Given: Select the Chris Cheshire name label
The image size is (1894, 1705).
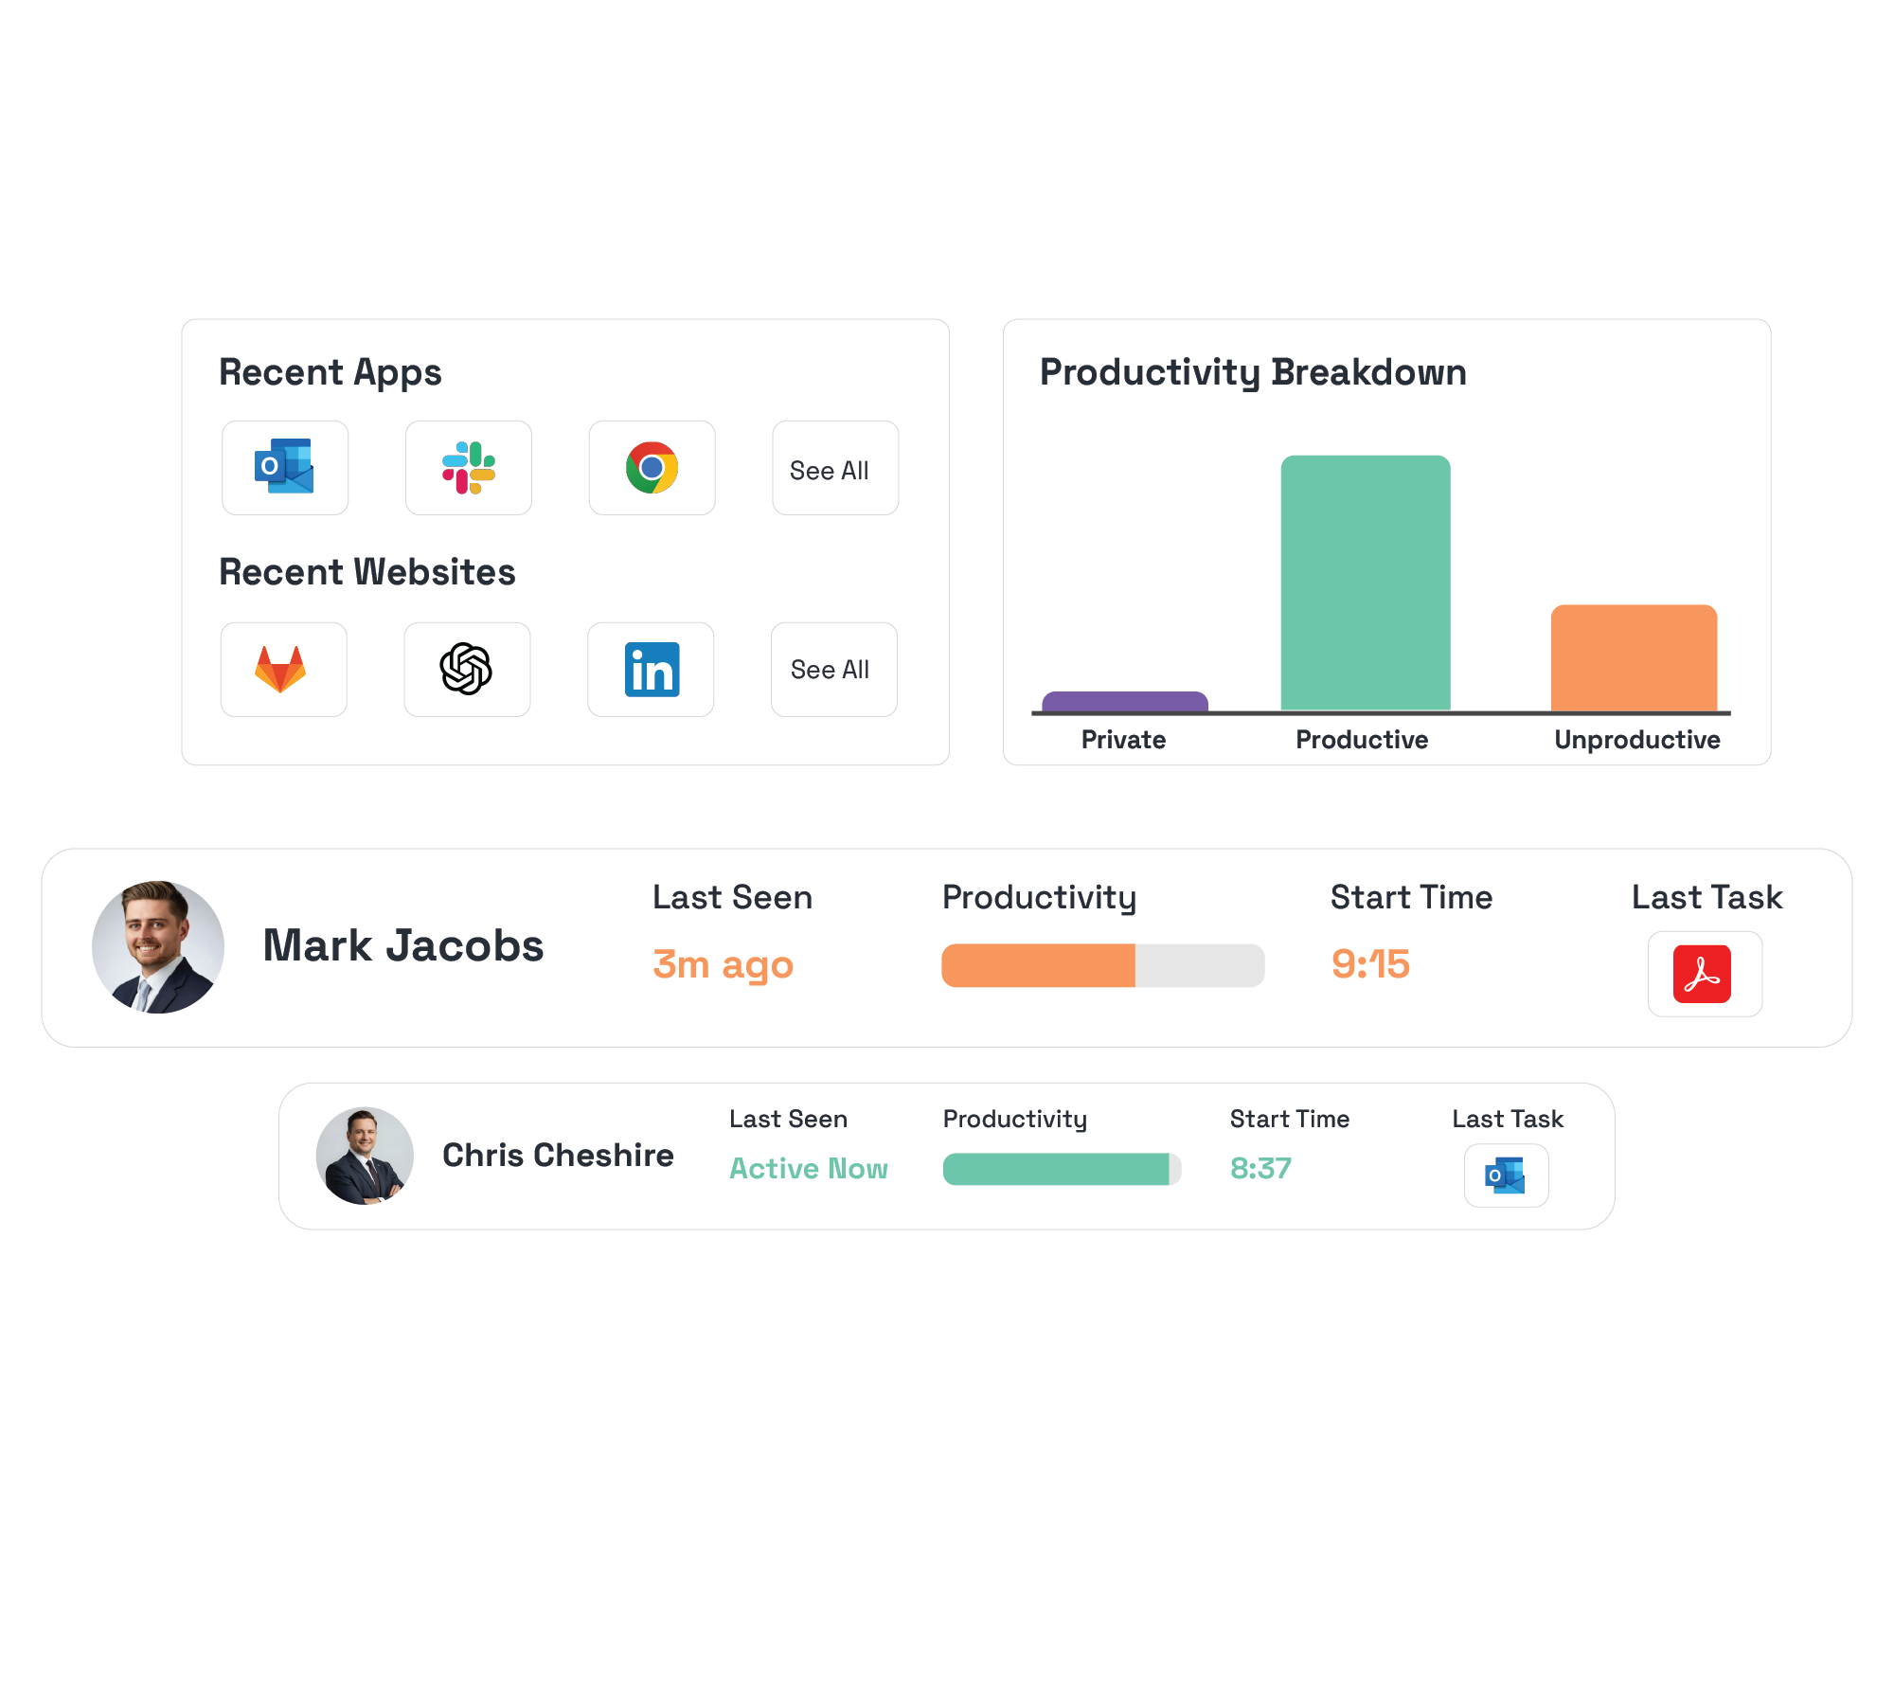Looking at the screenshot, I should pos(558,1156).
